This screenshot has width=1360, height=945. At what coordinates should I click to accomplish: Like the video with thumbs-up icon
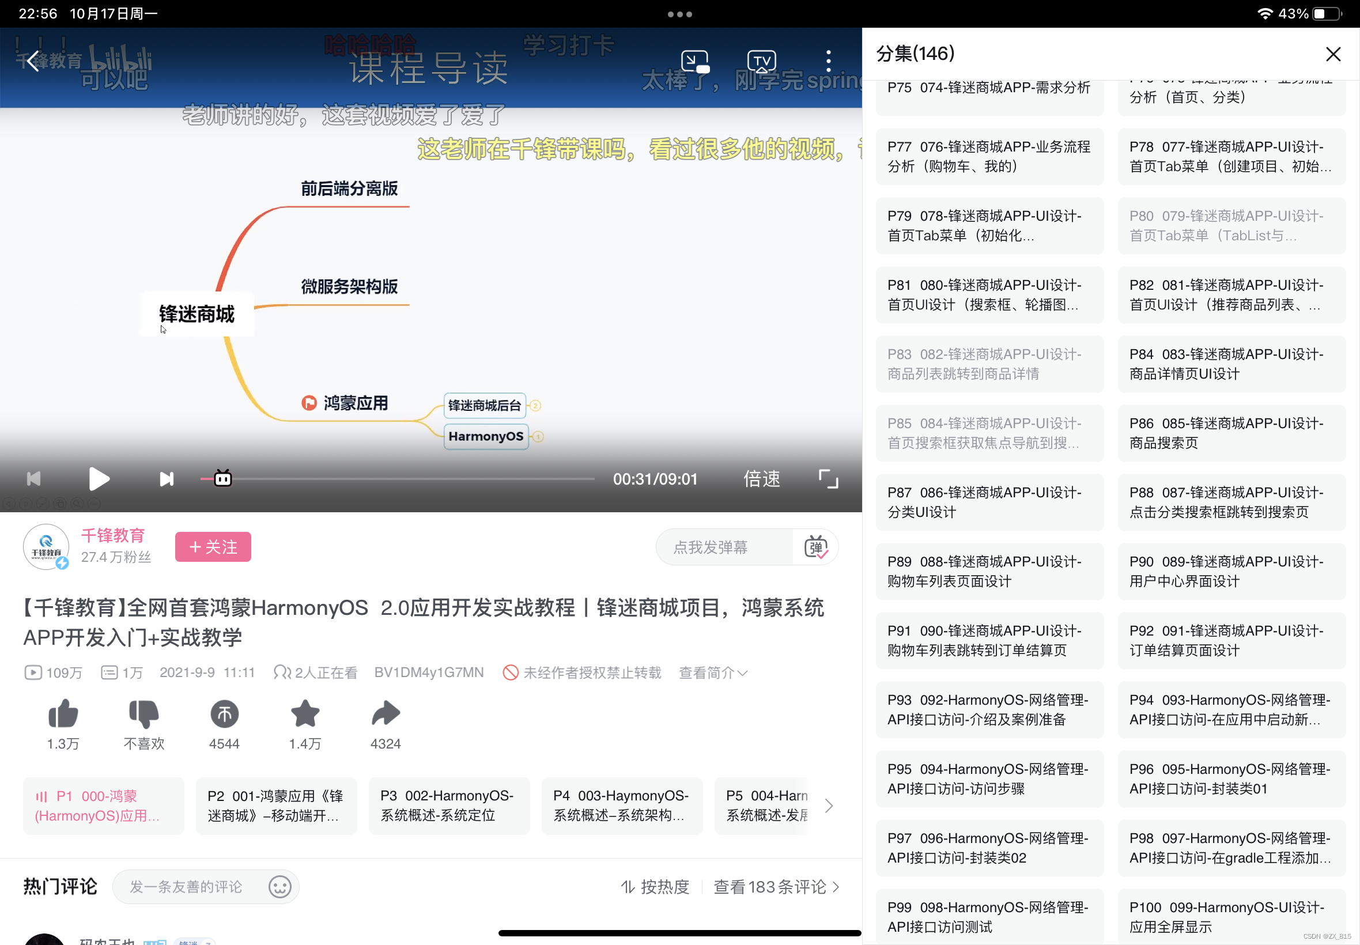pyautogui.click(x=63, y=713)
